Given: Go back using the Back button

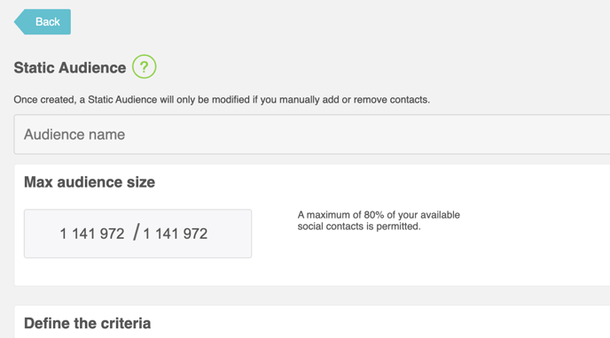Looking at the screenshot, I should (x=43, y=22).
